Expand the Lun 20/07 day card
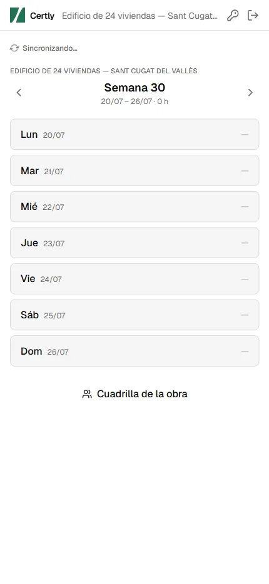 click(x=134, y=134)
